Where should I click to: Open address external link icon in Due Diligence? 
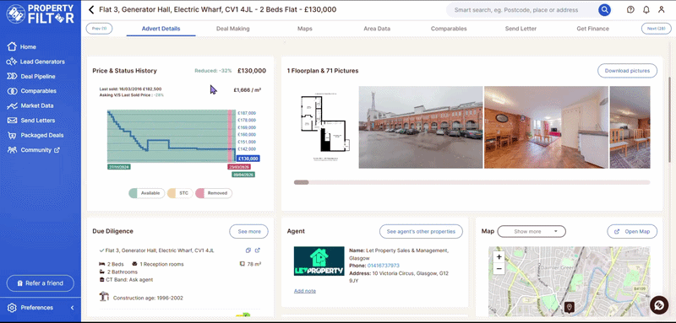pos(258,250)
